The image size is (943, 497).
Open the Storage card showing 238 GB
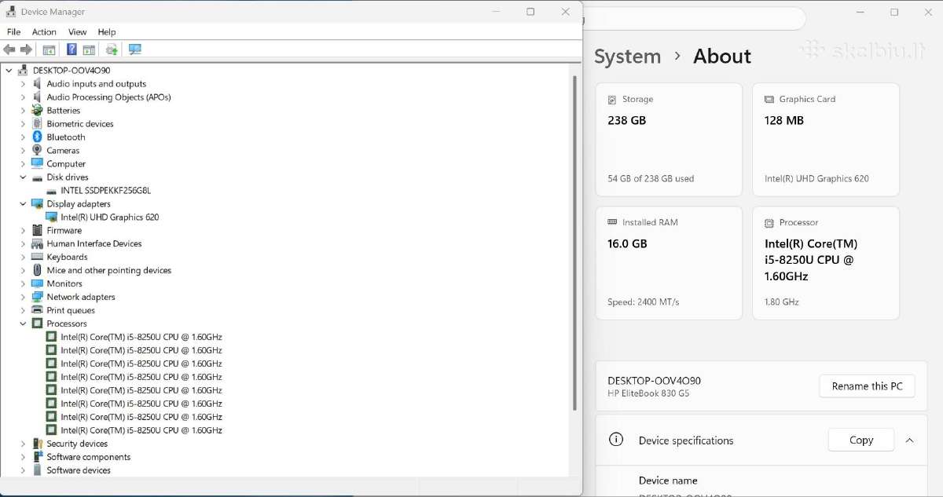pos(669,140)
